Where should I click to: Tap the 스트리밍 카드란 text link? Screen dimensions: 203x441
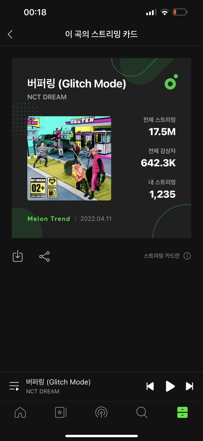[162, 256]
